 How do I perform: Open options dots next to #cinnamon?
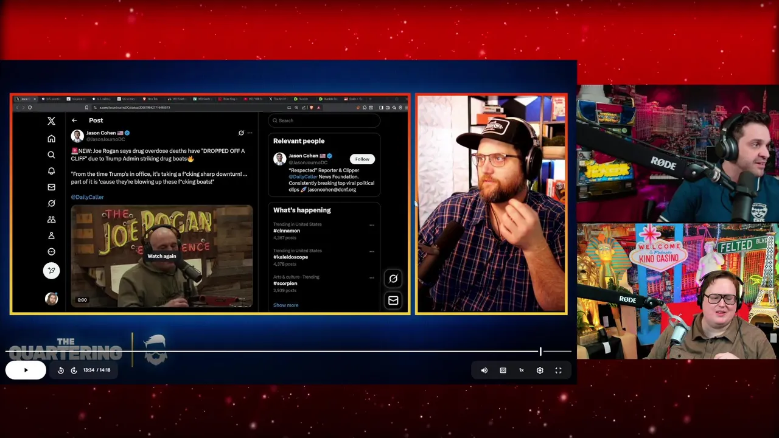click(372, 224)
